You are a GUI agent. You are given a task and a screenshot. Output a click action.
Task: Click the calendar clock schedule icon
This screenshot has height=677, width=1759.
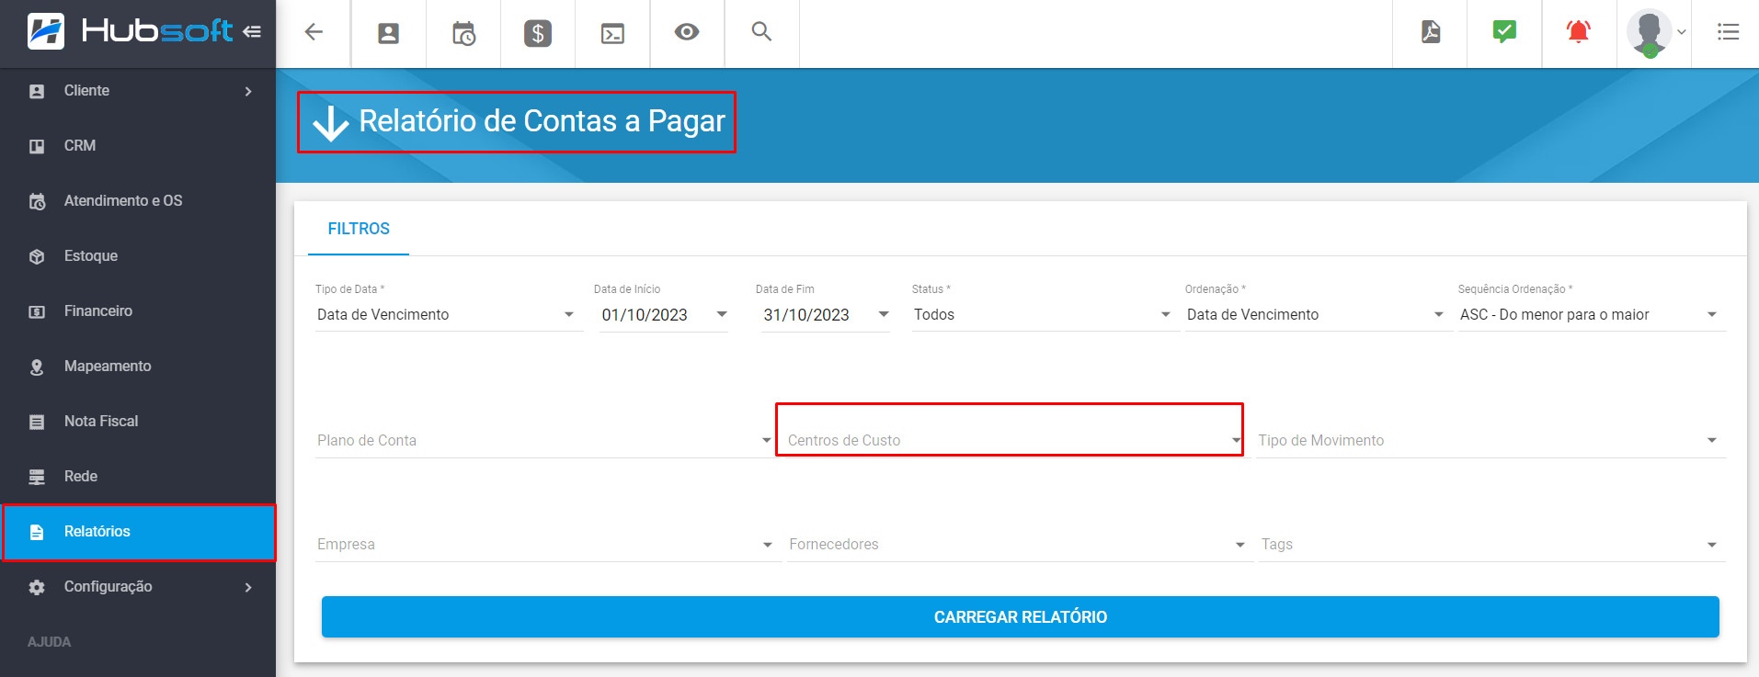point(463,34)
